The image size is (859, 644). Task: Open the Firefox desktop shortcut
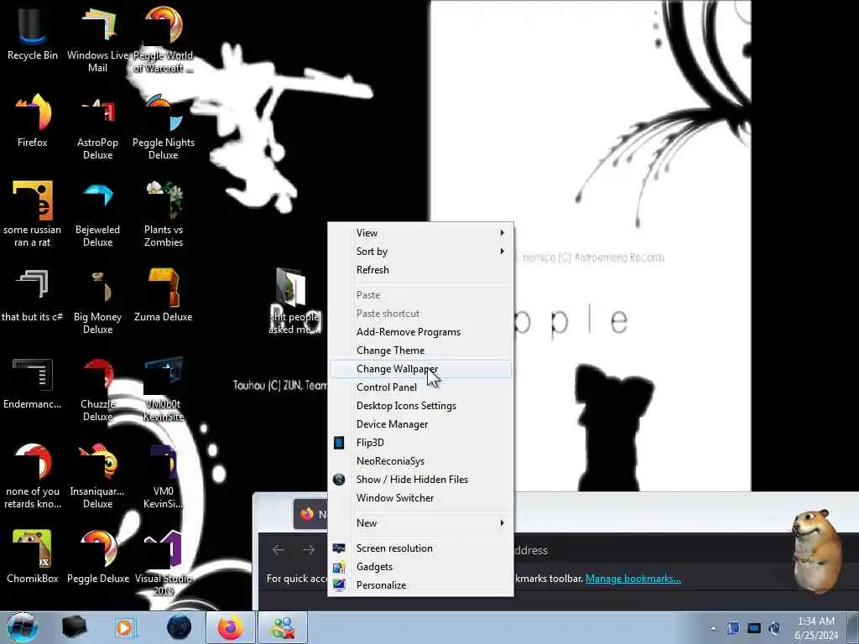click(33, 121)
